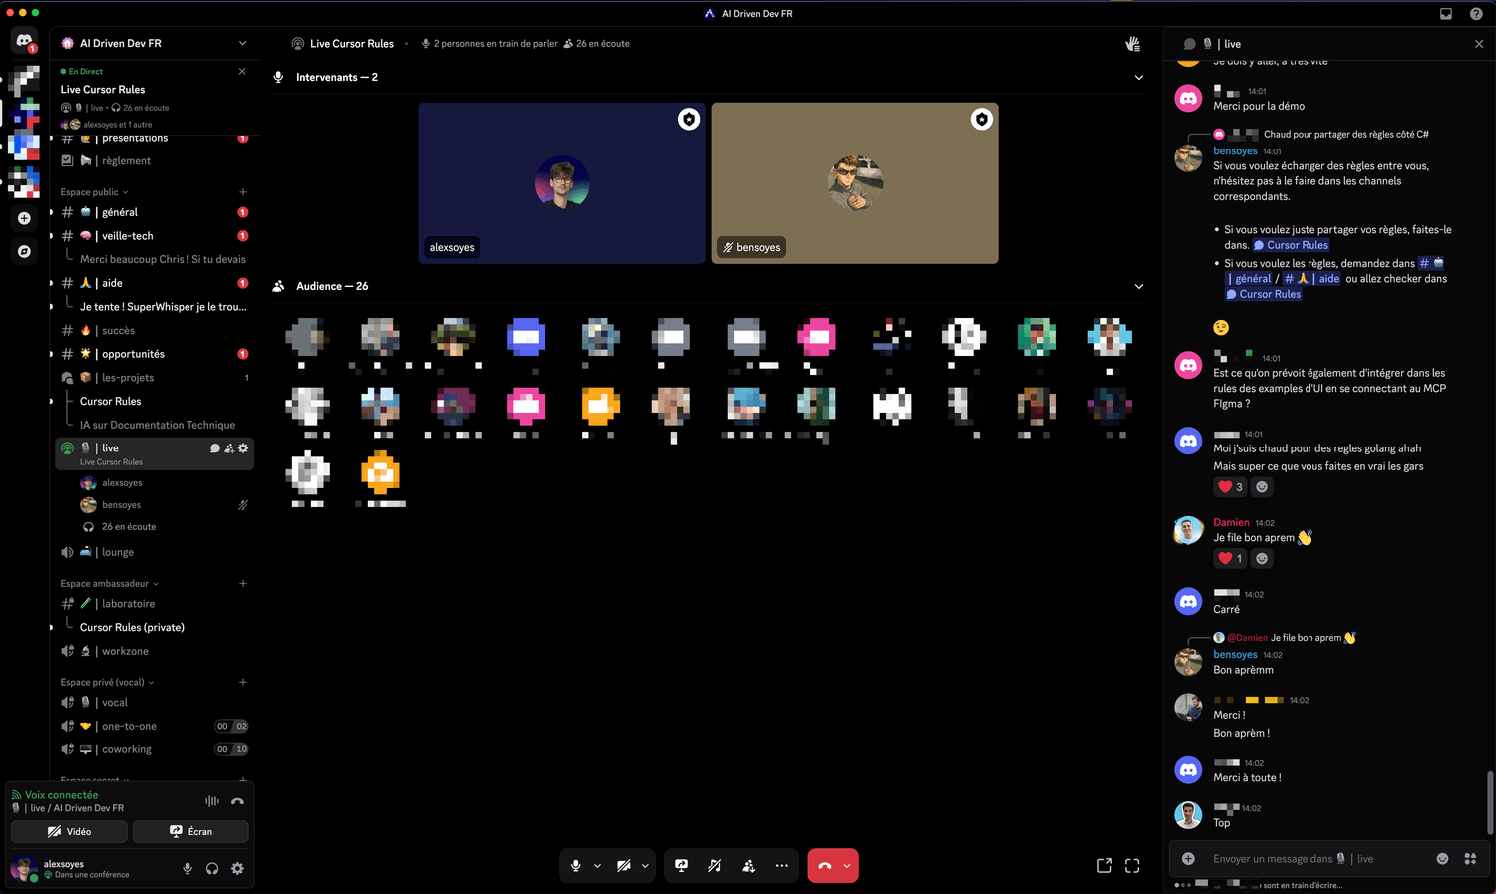1496x894 pixels.
Task: Open more options ellipsis in call bar
Action: tap(781, 865)
